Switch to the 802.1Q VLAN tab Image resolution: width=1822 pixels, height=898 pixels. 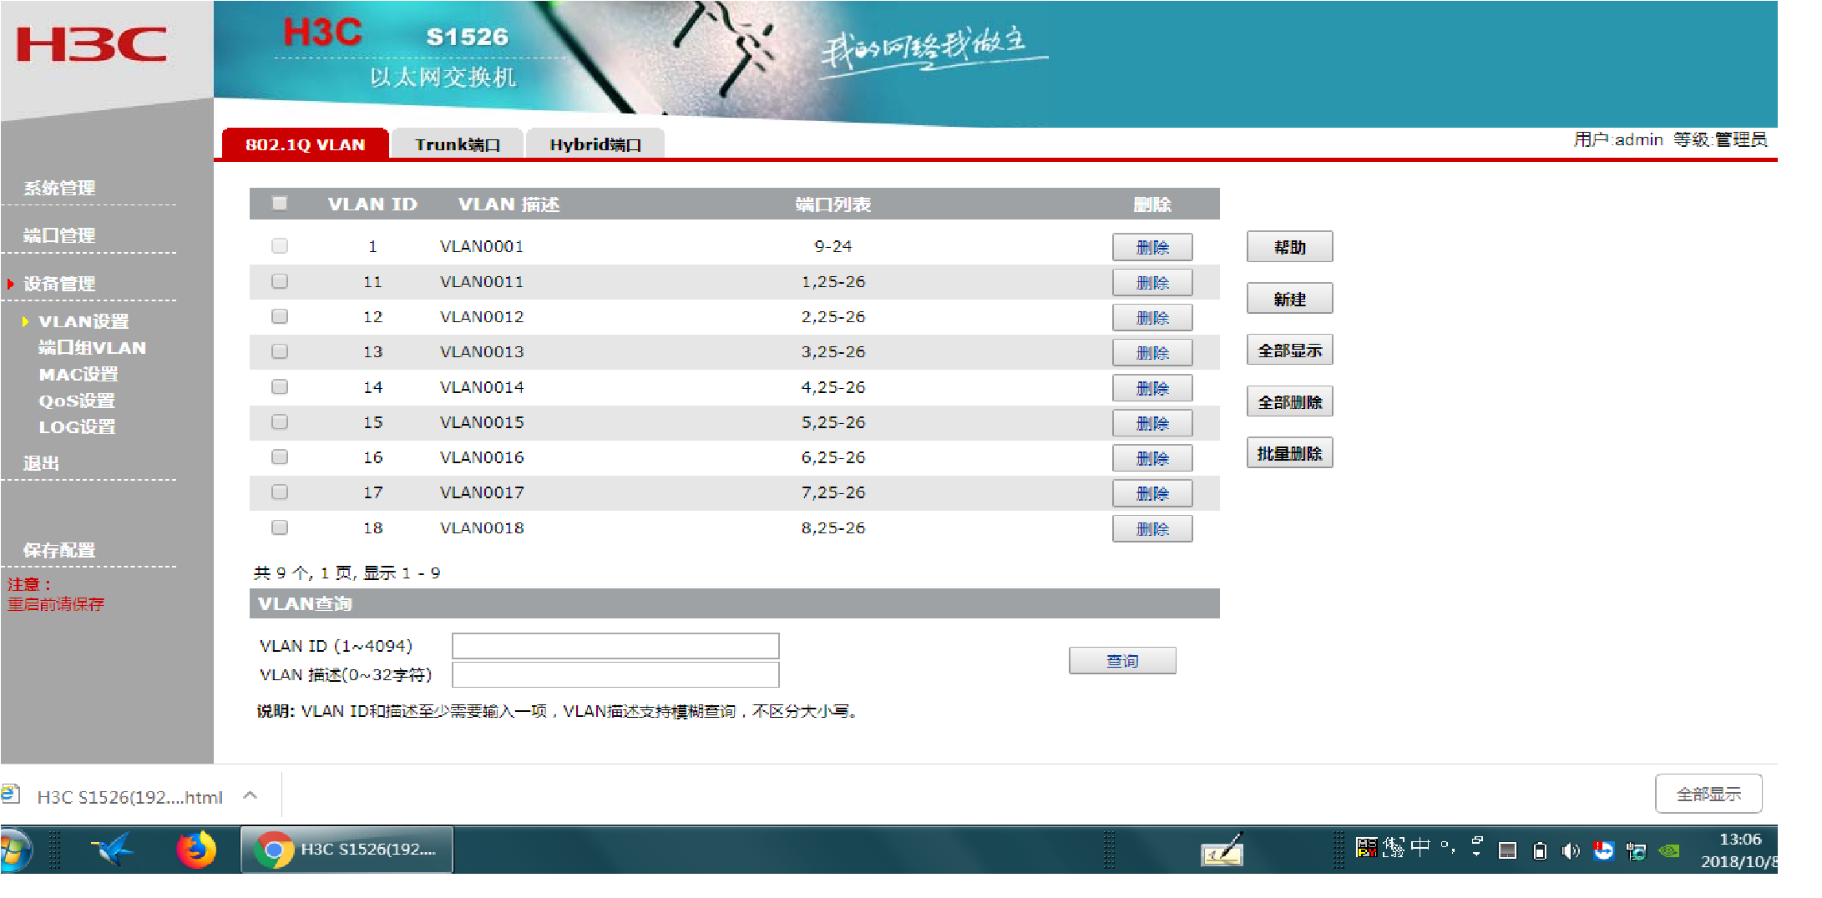pos(306,144)
